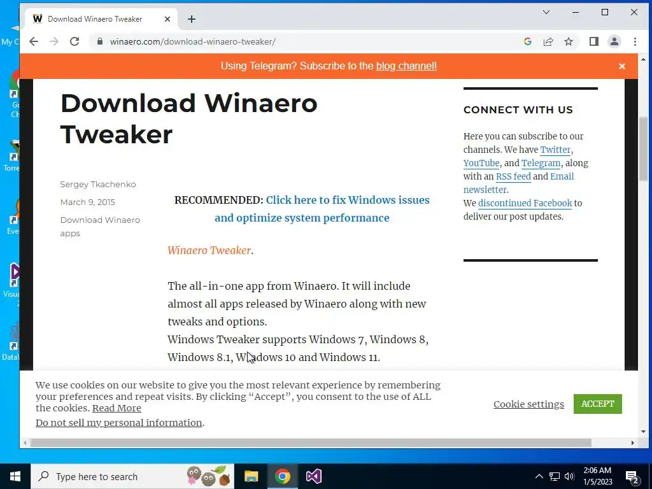Click the March 9, 2015 date

point(87,202)
